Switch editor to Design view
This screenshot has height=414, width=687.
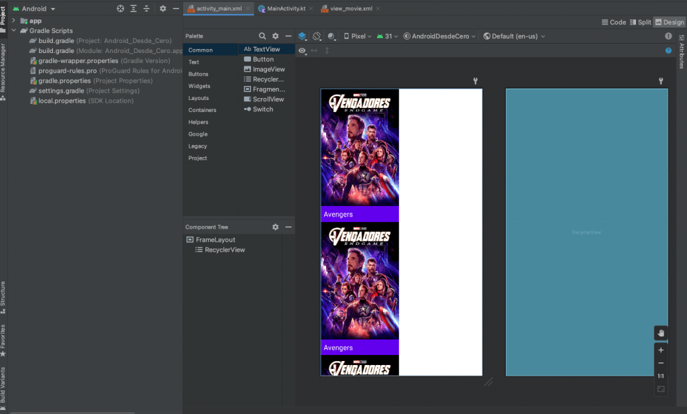tap(670, 22)
